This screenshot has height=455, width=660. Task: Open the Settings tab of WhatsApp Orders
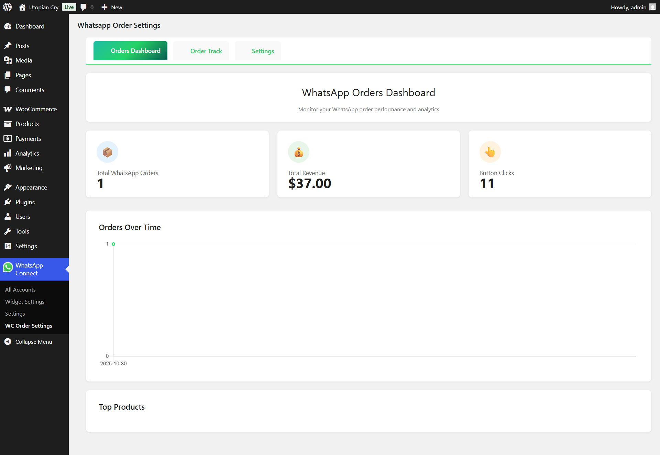pos(263,51)
